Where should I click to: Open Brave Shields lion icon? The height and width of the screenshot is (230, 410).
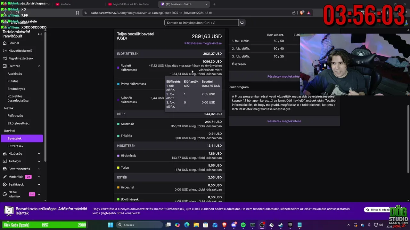301,13
